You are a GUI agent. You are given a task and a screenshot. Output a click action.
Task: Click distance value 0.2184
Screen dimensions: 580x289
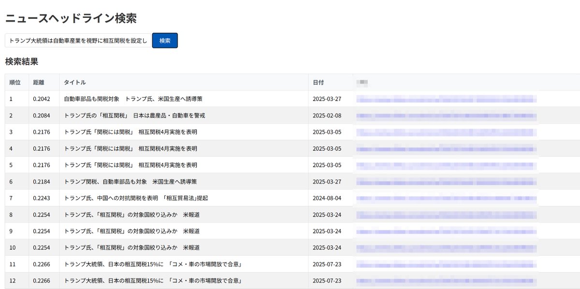click(x=42, y=181)
